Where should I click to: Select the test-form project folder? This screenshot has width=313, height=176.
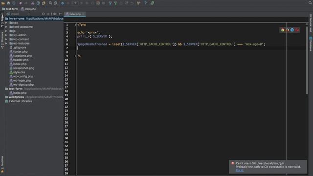click(x=34, y=88)
